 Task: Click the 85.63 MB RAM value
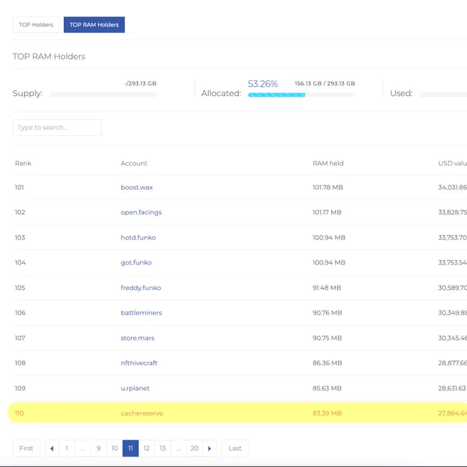(x=327, y=389)
